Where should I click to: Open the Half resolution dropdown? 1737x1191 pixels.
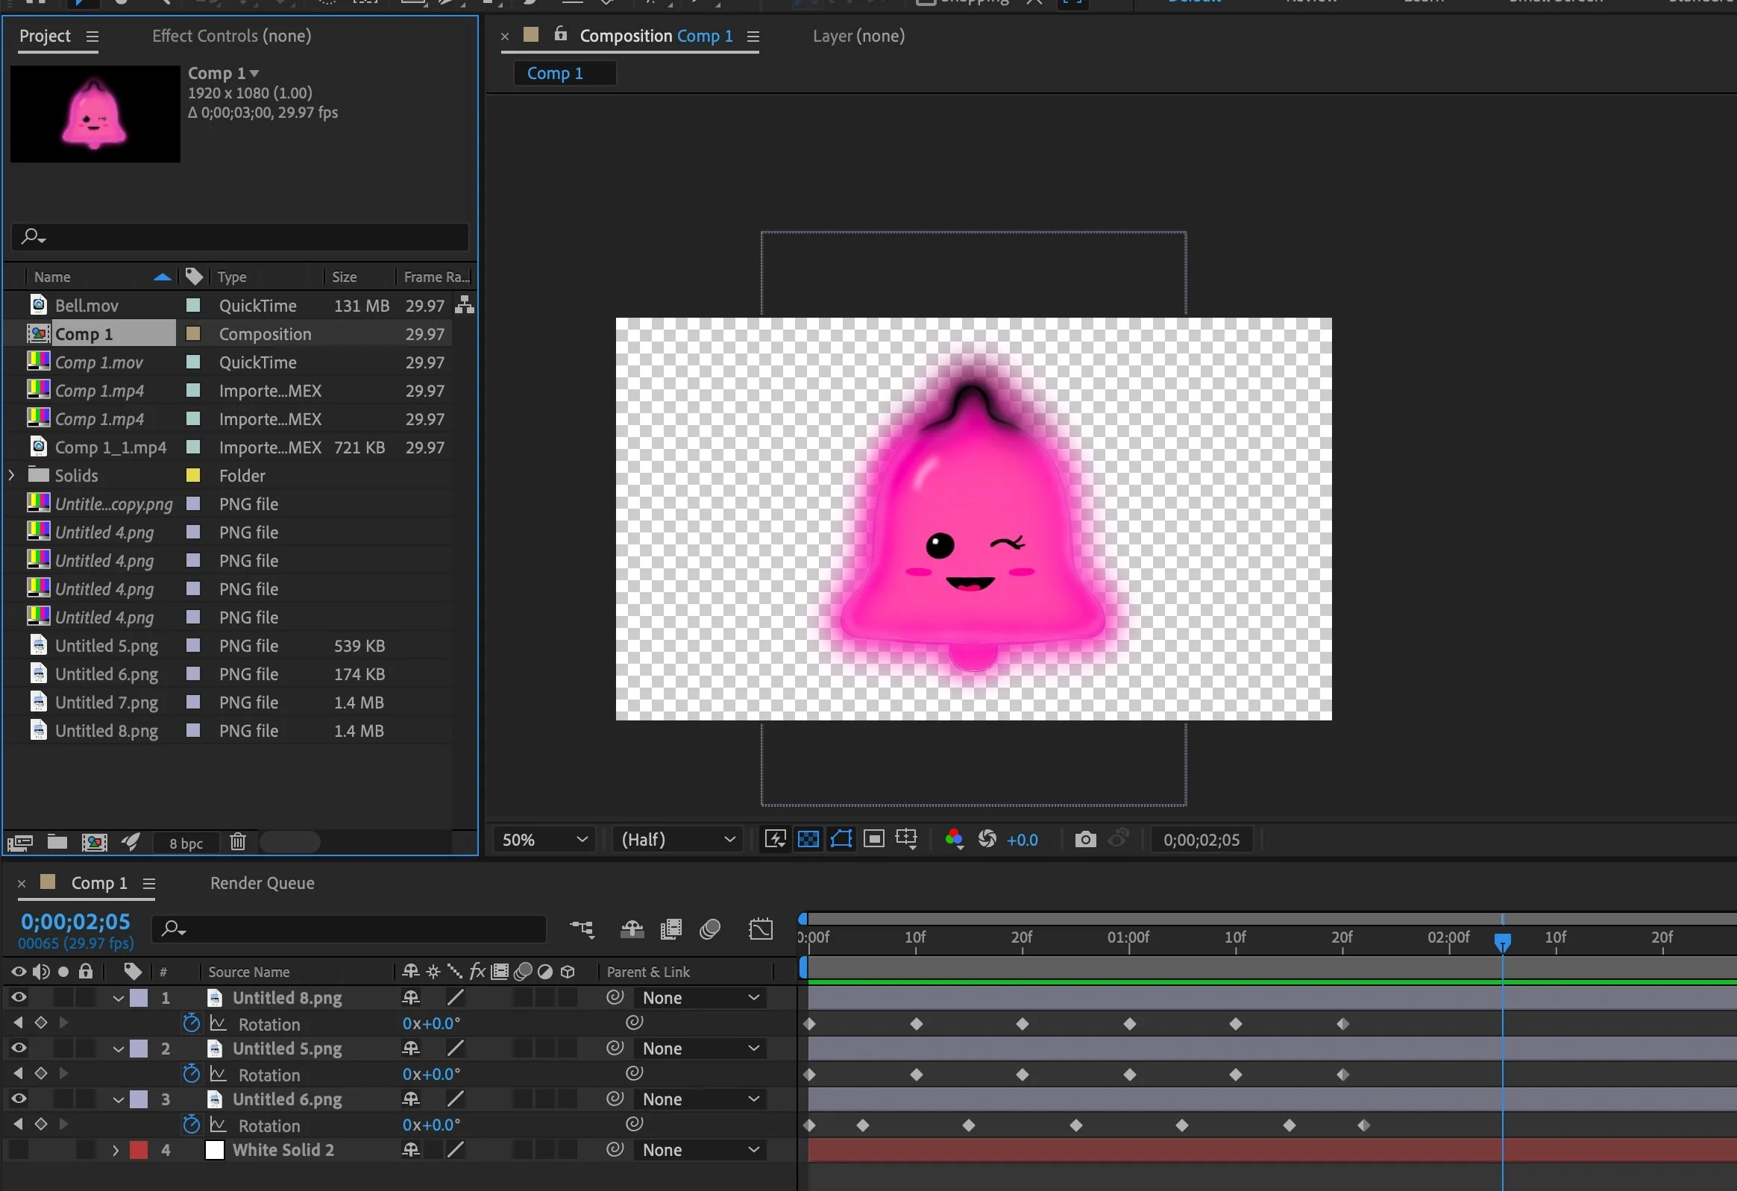[x=677, y=839]
